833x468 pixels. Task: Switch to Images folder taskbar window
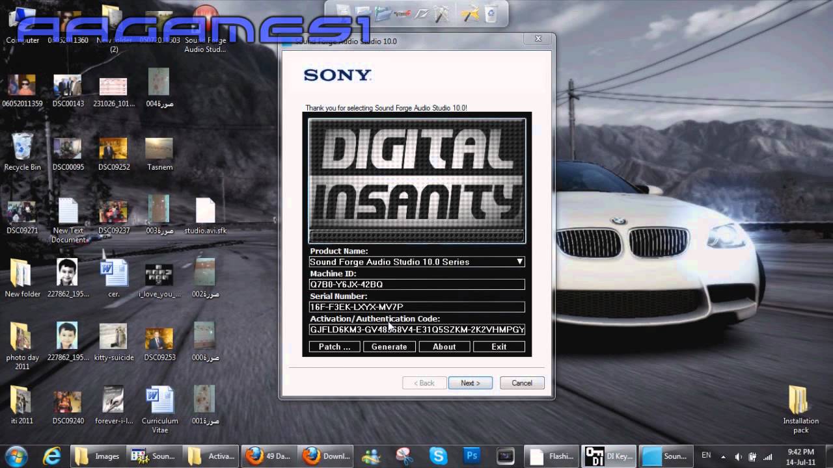point(98,456)
